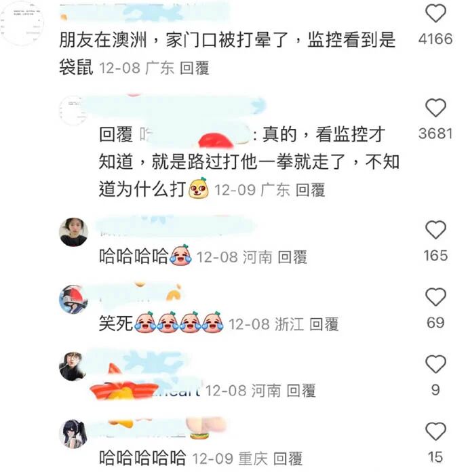The height and width of the screenshot is (472, 468).
Task: Reply to the 哈哈哈哈 comment from 河南
Action: tap(292, 258)
